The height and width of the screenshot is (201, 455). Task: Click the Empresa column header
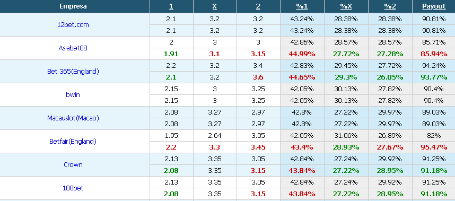coord(73,6)
